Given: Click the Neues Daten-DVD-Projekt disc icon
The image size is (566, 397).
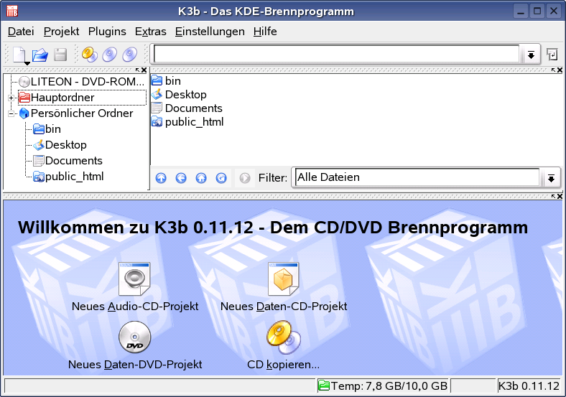Looking at the screenshot, I should pos(134,337).
